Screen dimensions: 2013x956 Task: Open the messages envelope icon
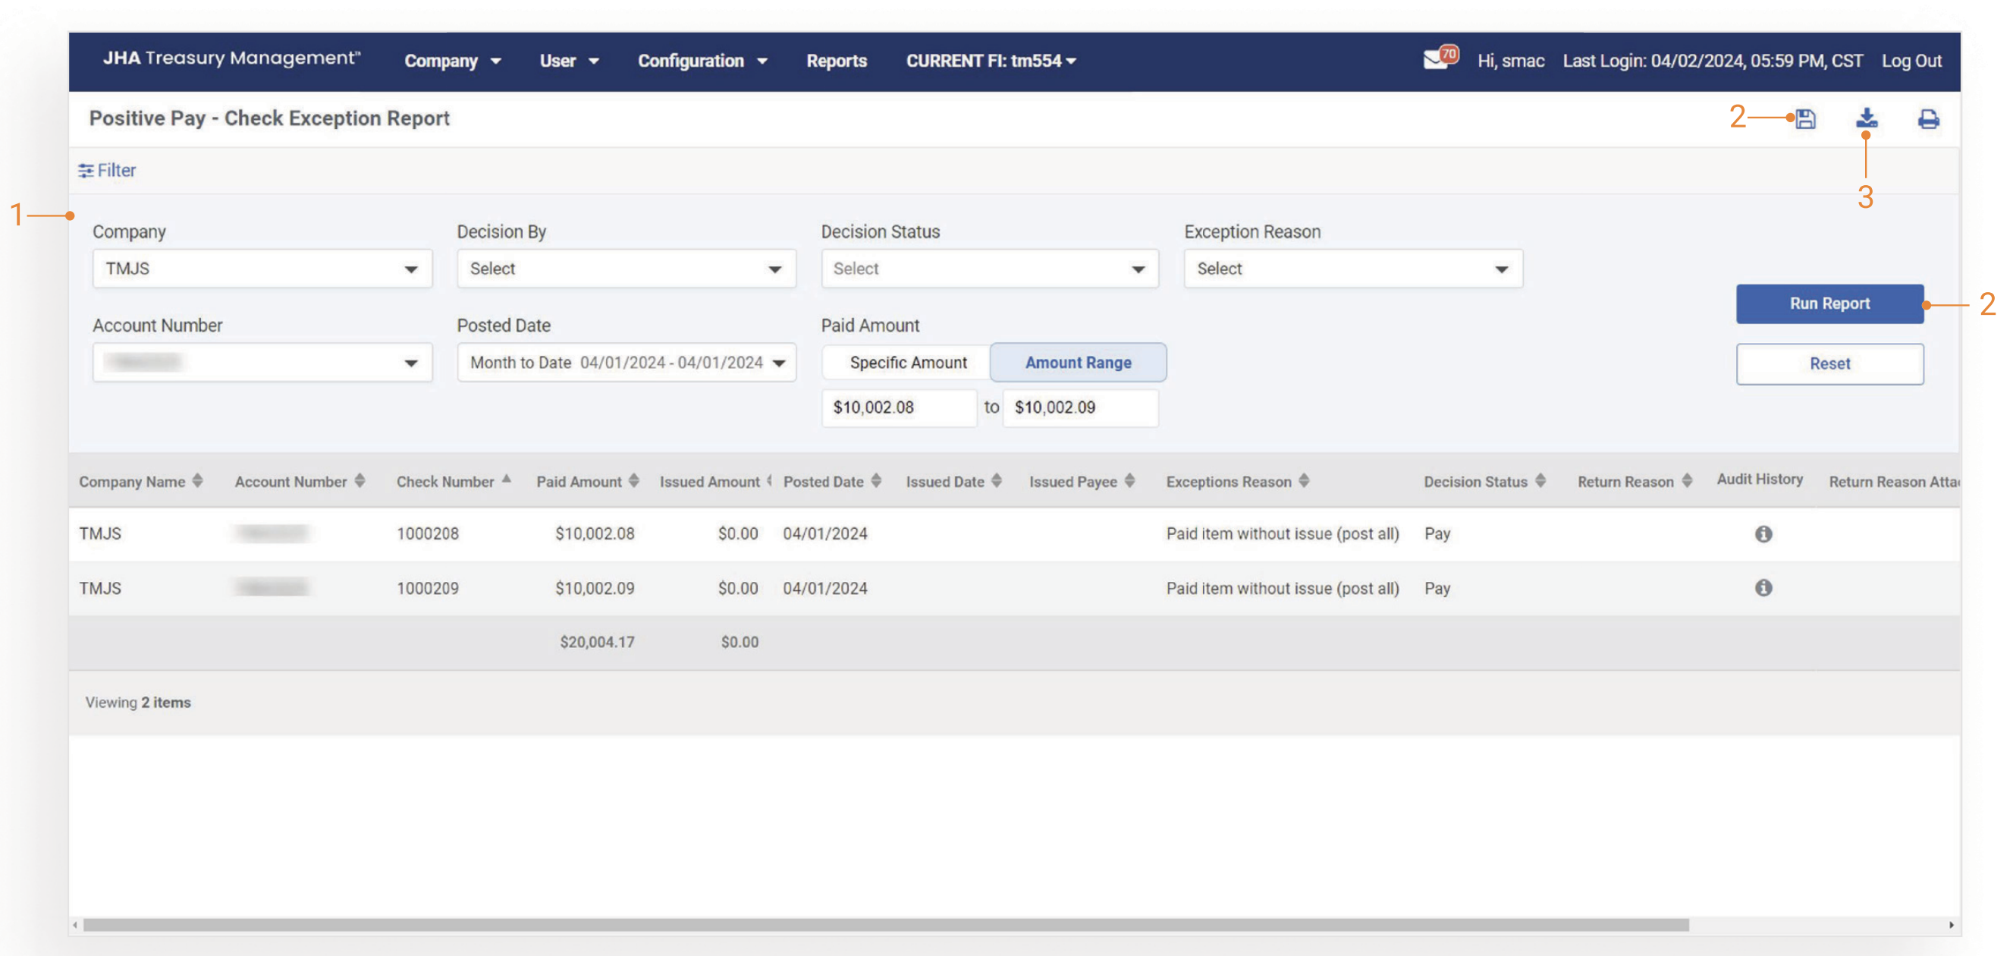point(1436,59)
